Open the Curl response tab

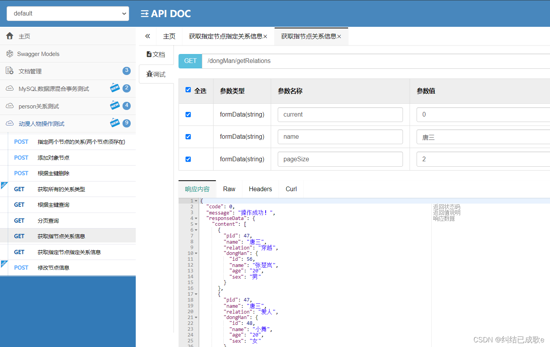click(291, 189)
